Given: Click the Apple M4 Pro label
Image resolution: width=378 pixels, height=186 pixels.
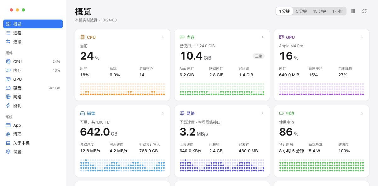Looking at the screenshot, I should tap(291, 46).
